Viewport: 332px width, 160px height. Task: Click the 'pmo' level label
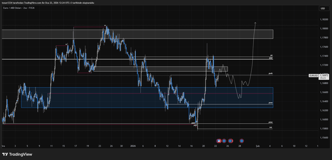click(271, 122)
